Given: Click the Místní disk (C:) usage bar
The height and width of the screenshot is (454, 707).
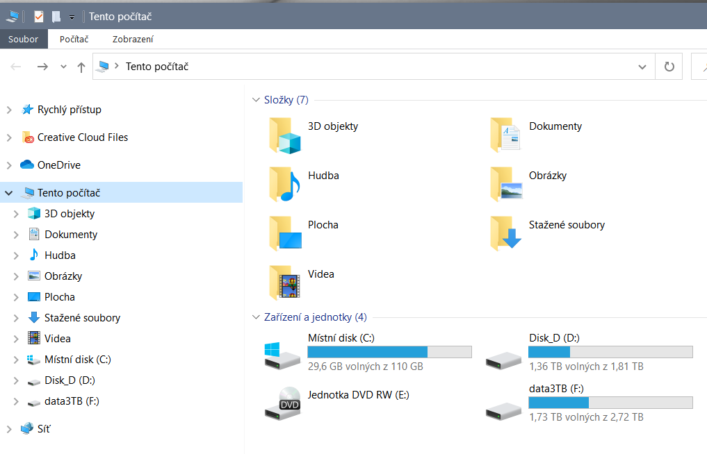Looking at the screenshot, I should (389, 352).
